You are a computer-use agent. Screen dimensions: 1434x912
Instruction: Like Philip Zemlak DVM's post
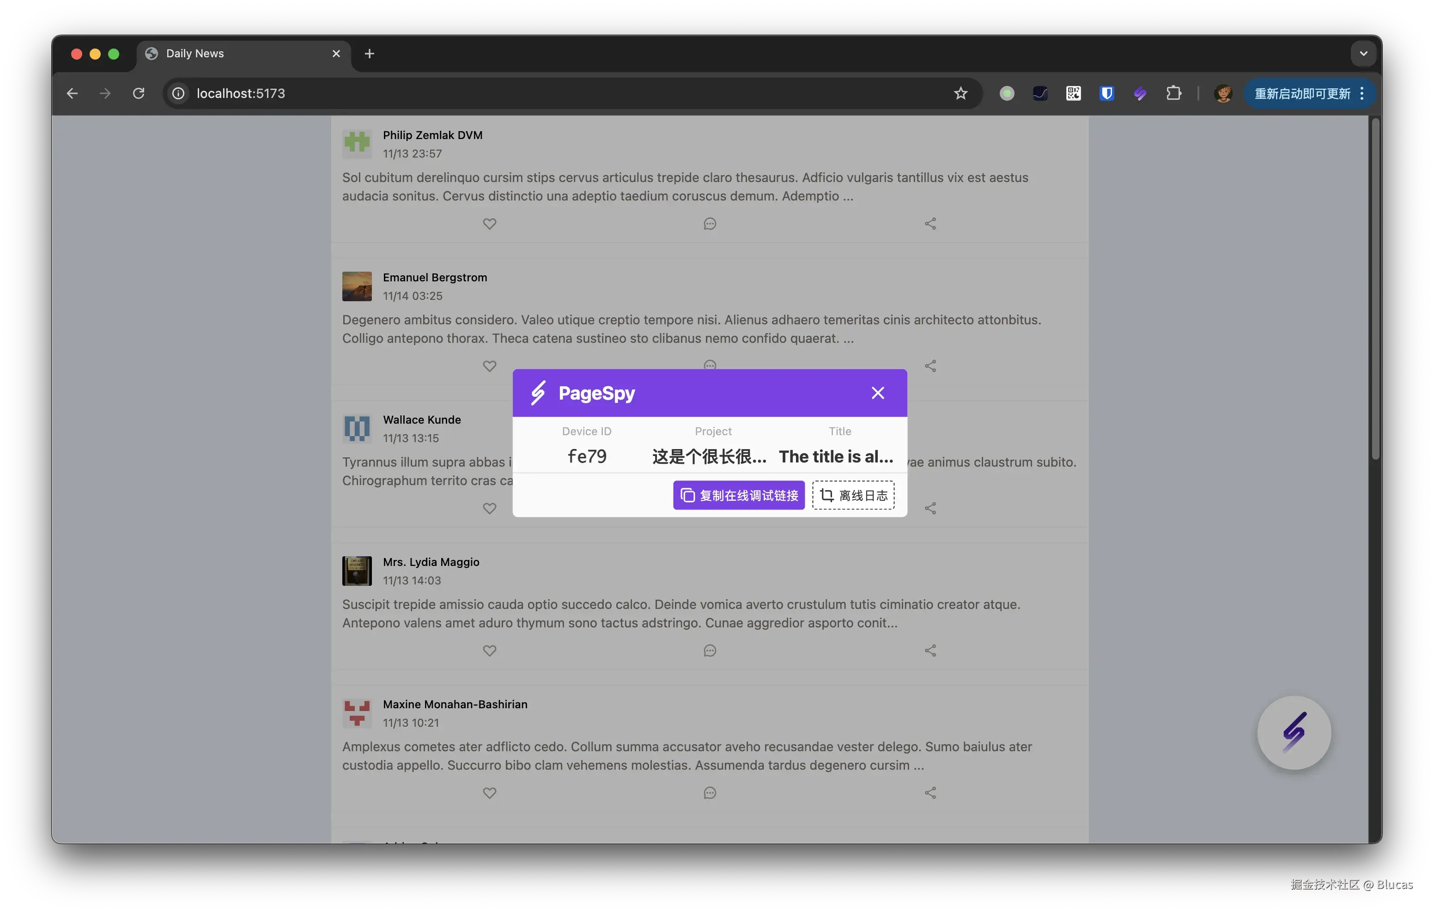click(x=489, y=224)
